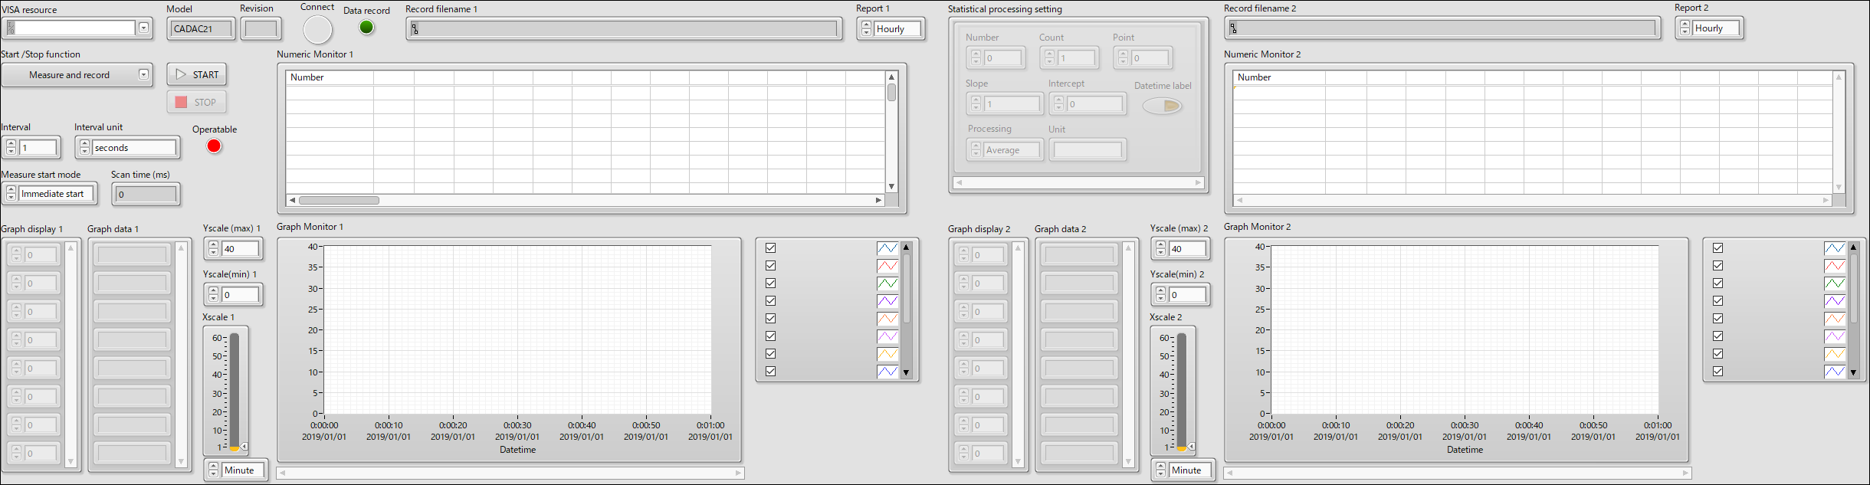The width and height of the screenshot is (1870, 485).
Task: Click Numeric Monitor 1 scroll-up arrow
Action: point(891,77)
